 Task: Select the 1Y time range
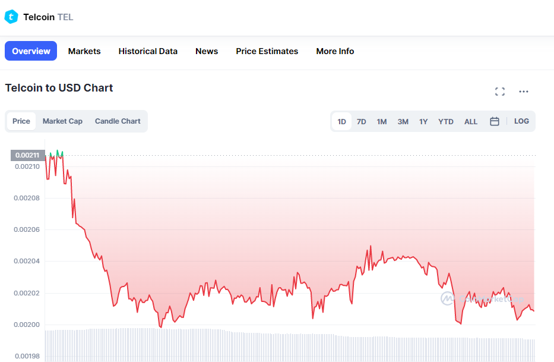[423, 121]
